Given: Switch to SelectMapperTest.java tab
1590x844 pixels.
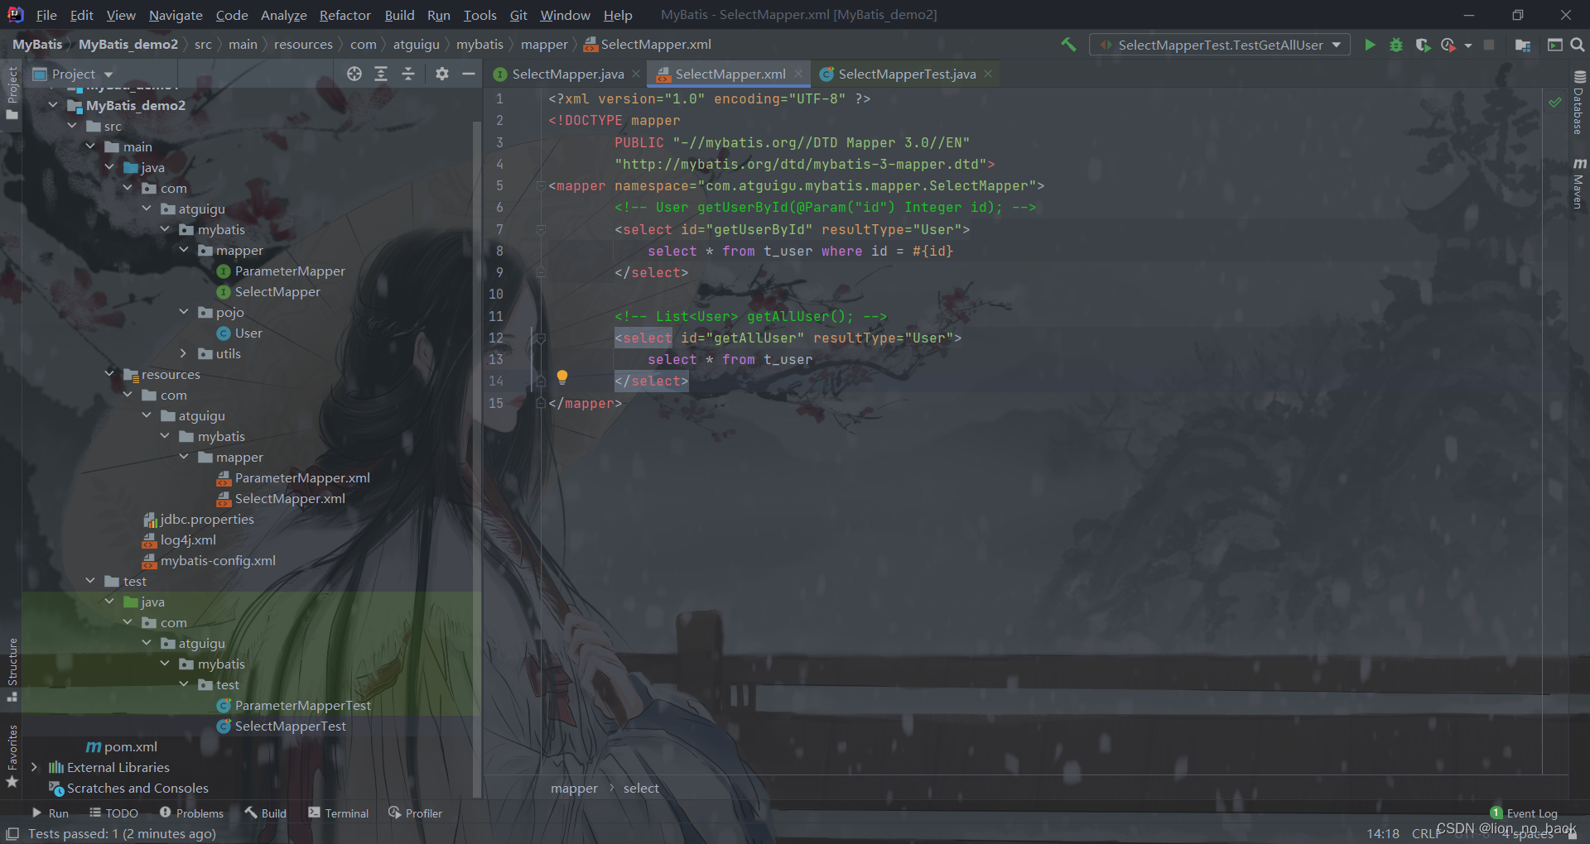Looking at the screenshot, I should pos(906,74).
